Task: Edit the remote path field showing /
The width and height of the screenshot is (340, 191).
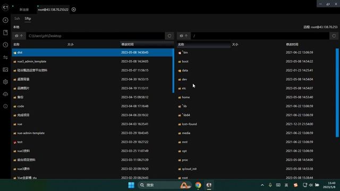Action: click(260, 36)
